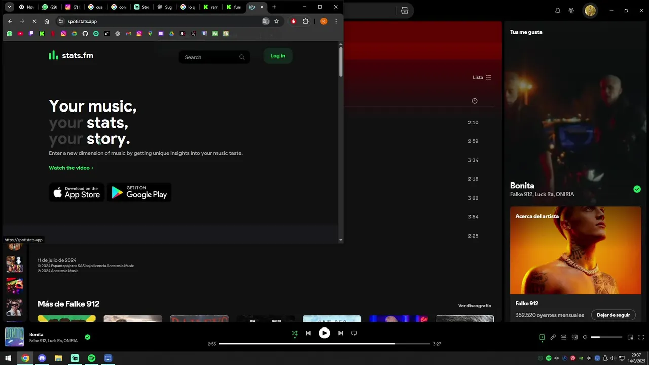Open Ver discografía link
Image resolution: width=649 pixels, height=365 pixels.
(x=475, y=306)
